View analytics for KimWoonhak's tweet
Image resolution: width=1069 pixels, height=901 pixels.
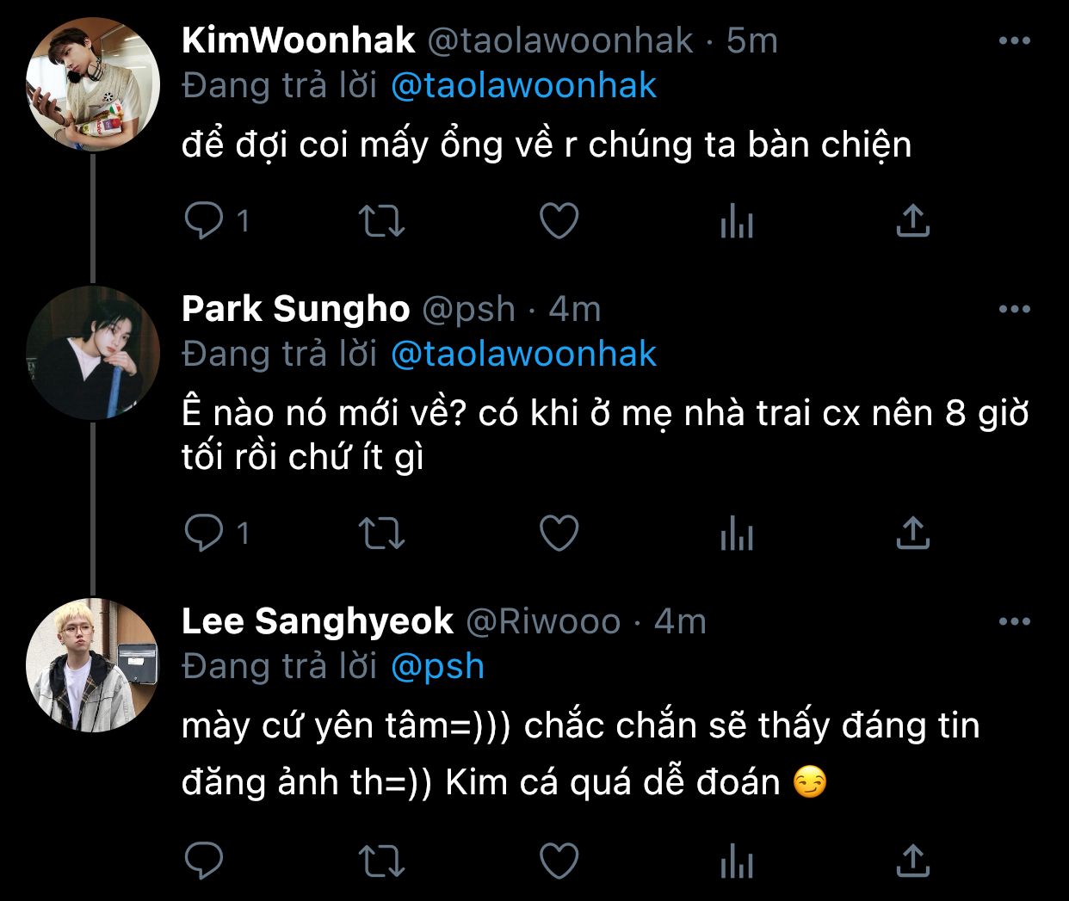737,221
